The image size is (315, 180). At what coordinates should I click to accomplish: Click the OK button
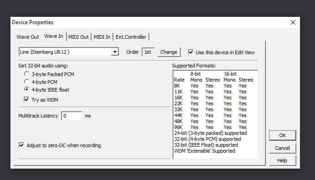point(282,135)
